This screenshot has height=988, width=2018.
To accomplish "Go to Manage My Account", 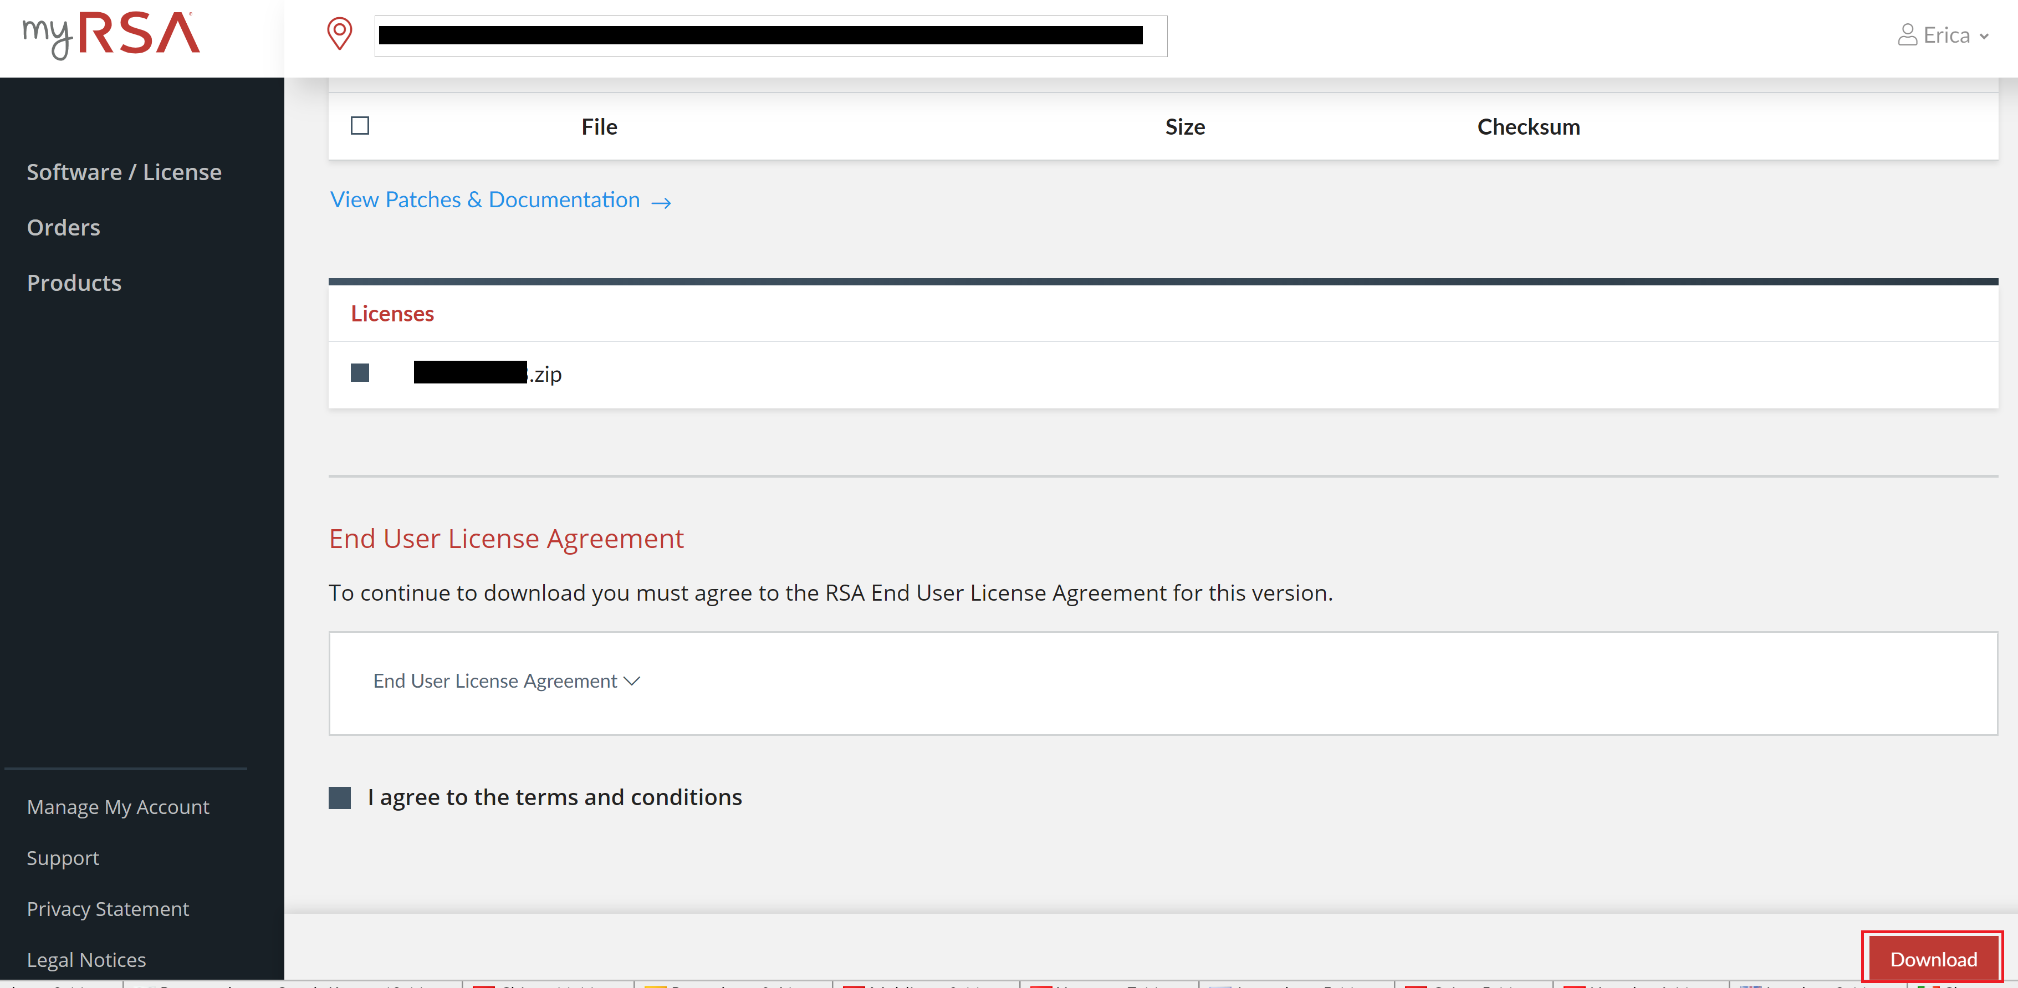I will 117,807.
